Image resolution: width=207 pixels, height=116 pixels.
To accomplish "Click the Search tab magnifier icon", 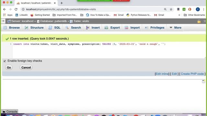I will point(67,27).
